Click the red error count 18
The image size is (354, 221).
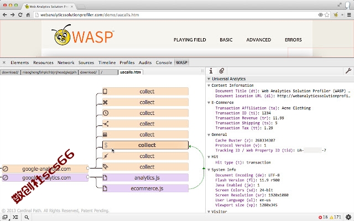(x=323, y=217)
